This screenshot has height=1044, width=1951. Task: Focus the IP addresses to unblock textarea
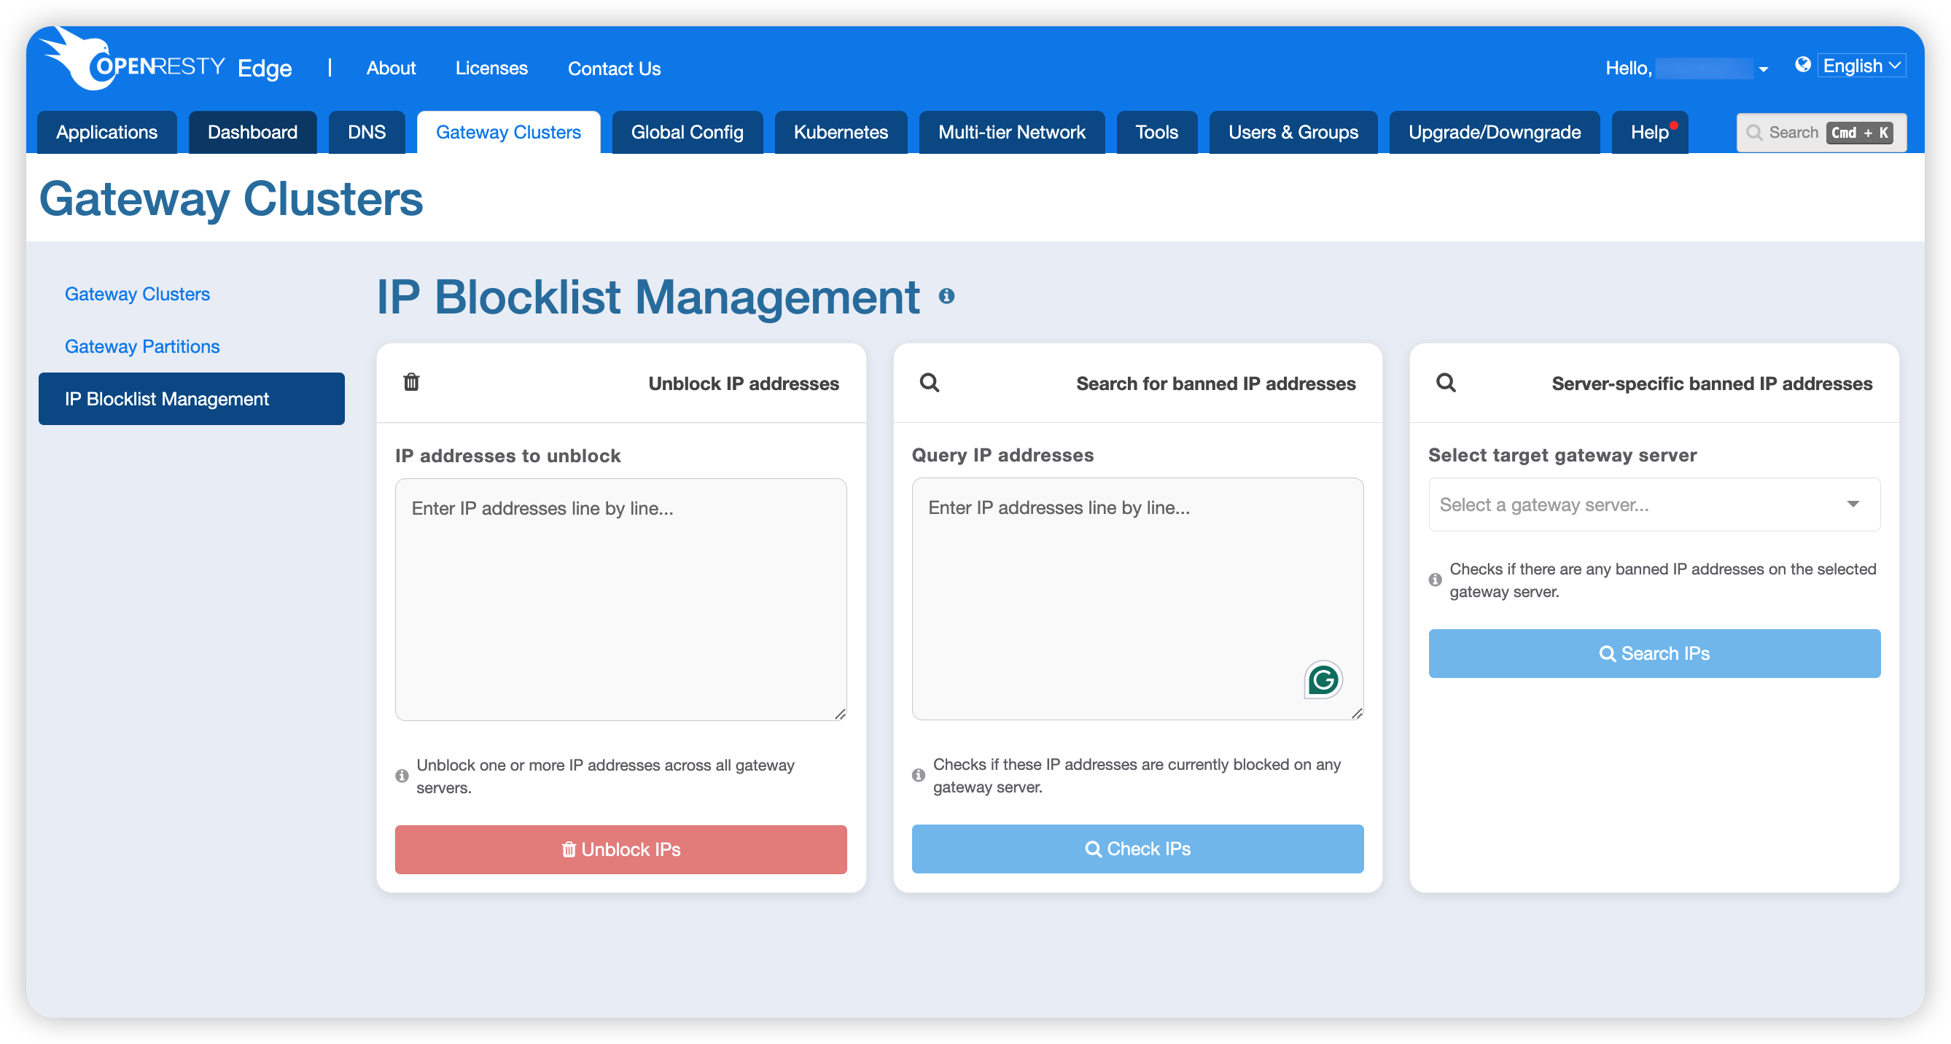pyautogui.click(x=620, y=599)
